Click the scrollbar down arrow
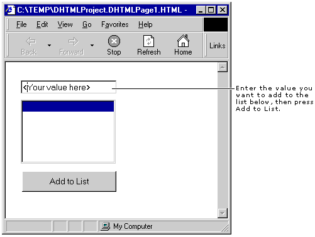Screen dimensions: 315x237 pos(223,213)
